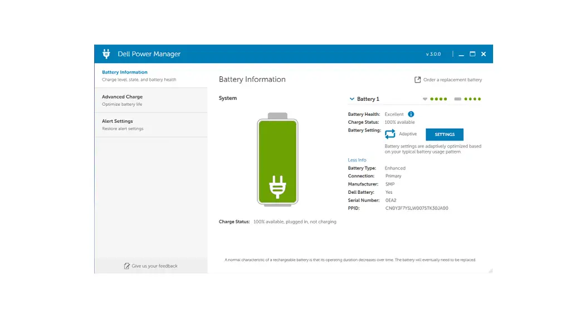Switch to the Advanced Charge tab
This screenshot has height=318, width=585.
click(x=151, y=100)
